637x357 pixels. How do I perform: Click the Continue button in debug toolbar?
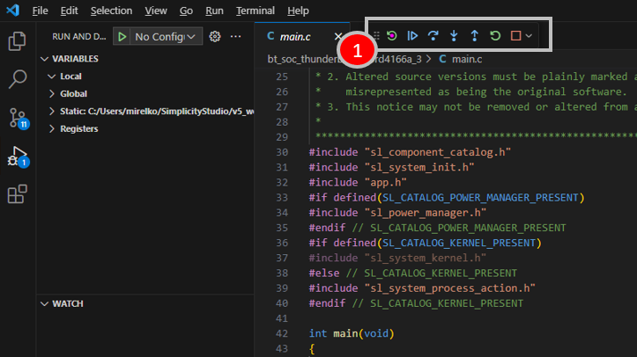[x=412, y=36]
